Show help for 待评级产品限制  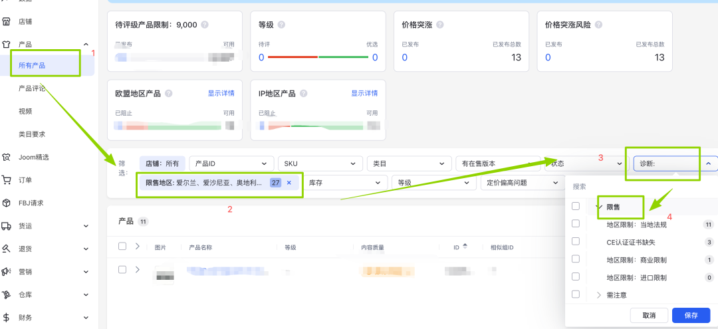205,25
